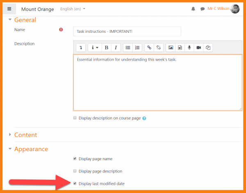Click the insert image icon
The height and width of the screenshot is (193, 246).
(x=171, y=48)
